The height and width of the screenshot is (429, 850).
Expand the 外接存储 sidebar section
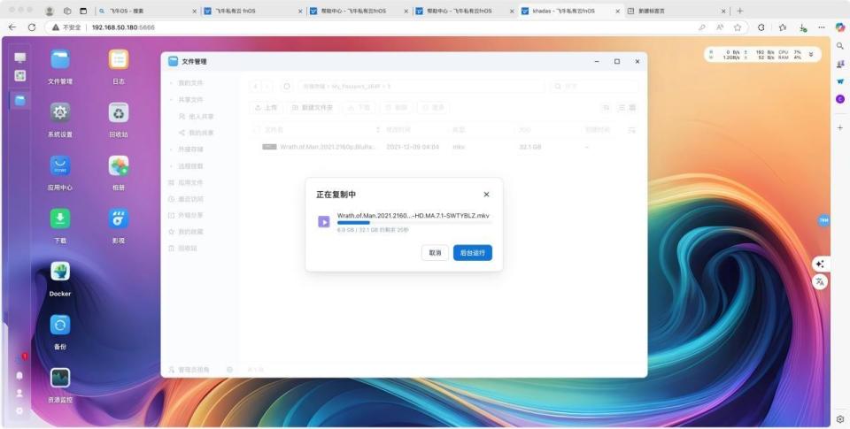tap(171, 149)
